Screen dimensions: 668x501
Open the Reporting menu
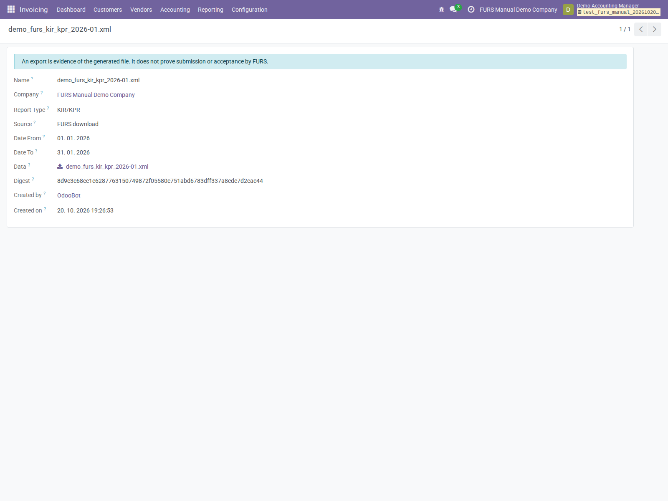(210, 10)
